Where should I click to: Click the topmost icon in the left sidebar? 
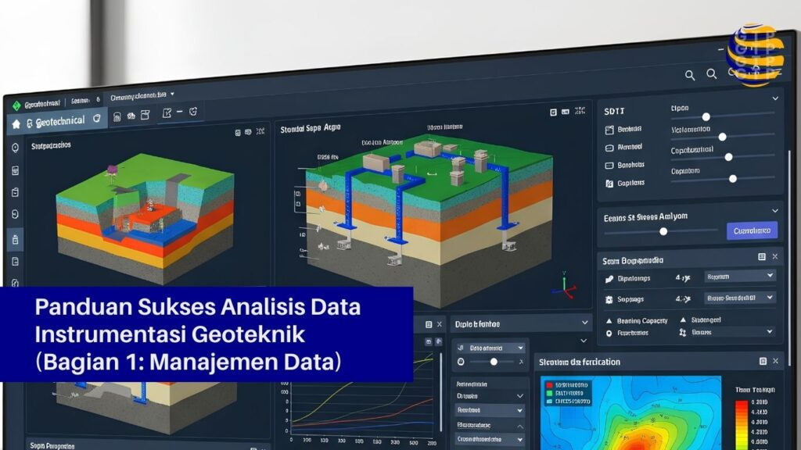click(x=15, y=148)
